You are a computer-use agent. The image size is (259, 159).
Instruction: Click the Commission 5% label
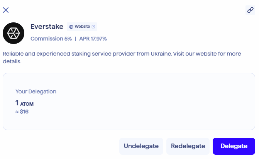(51, 39)
